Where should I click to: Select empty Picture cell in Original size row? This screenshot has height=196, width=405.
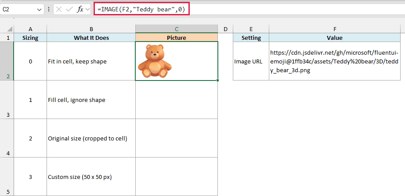177,138
